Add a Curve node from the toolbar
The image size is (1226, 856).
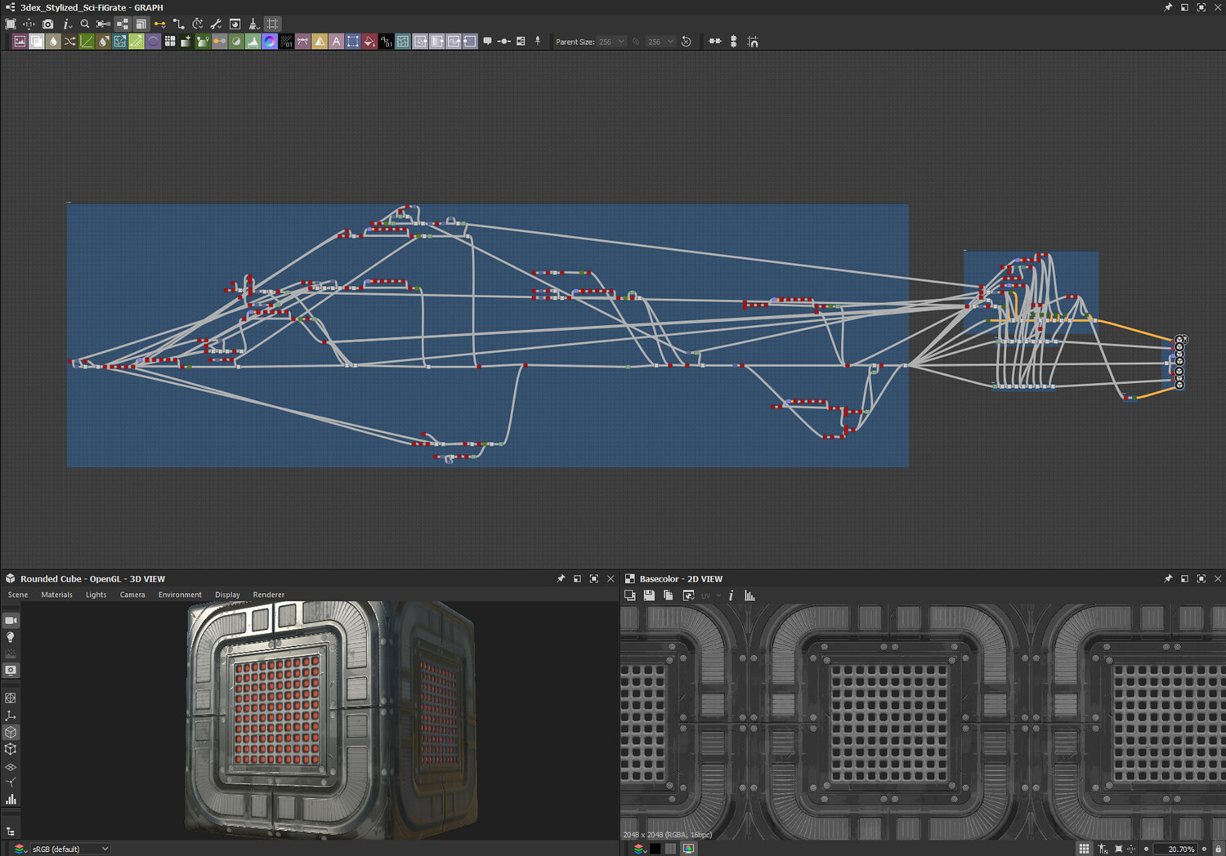(x=87, y=41)
